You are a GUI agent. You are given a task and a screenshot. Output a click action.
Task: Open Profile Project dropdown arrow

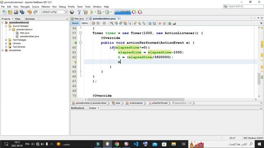pos(111,12)
